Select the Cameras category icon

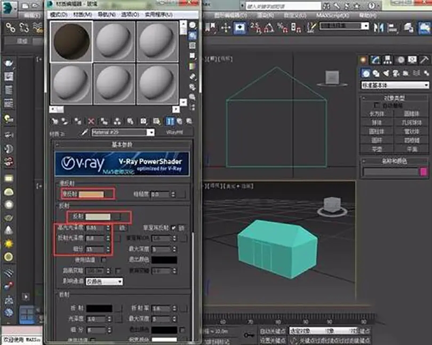(x=396, y=73)
